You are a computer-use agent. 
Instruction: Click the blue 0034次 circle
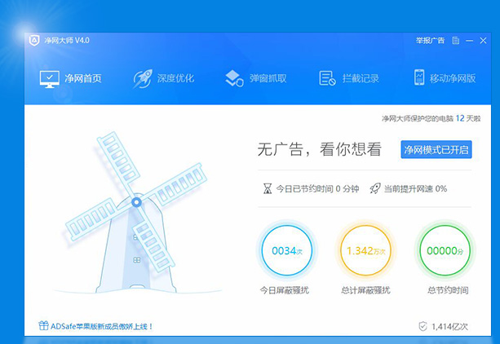[286, 250]
